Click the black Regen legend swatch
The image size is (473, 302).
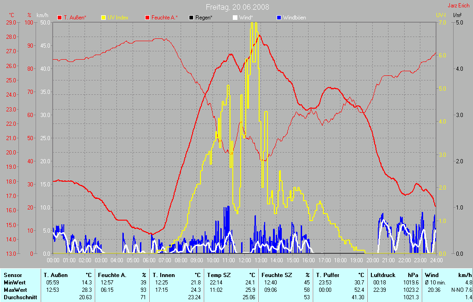pos(192,18)
